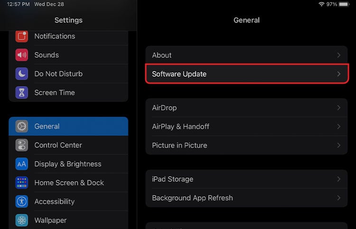Tap the Display & Brightness AA icon

tap(22, 164)
